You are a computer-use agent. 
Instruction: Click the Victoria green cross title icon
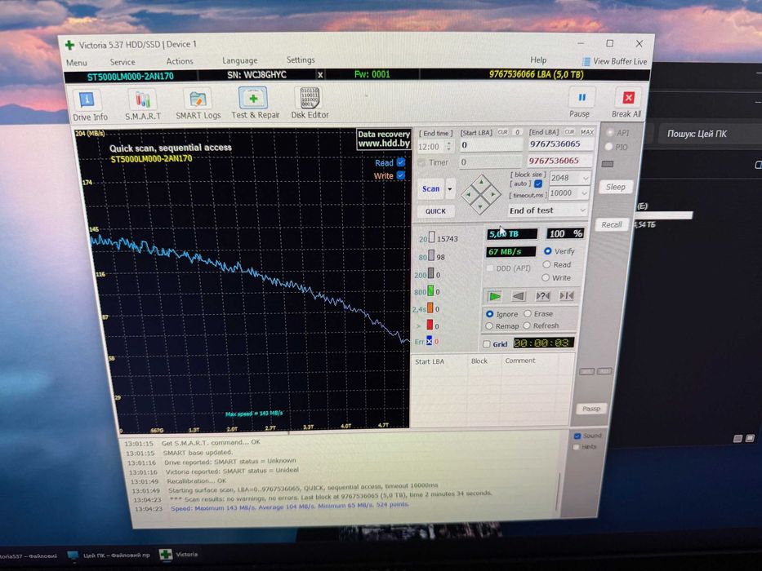point(70,45)
